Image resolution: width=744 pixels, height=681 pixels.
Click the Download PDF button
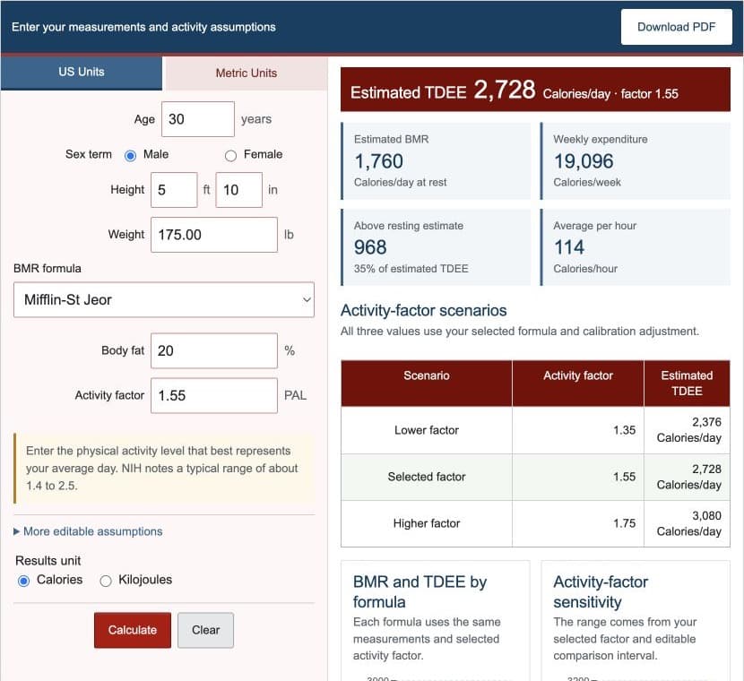point(676,27)
